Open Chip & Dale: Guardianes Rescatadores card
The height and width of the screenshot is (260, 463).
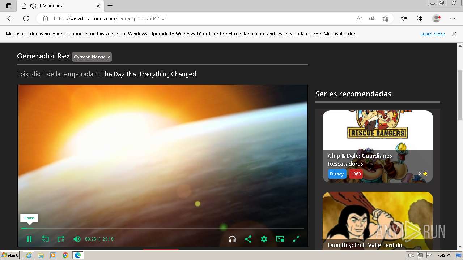[x=378, y=146]
